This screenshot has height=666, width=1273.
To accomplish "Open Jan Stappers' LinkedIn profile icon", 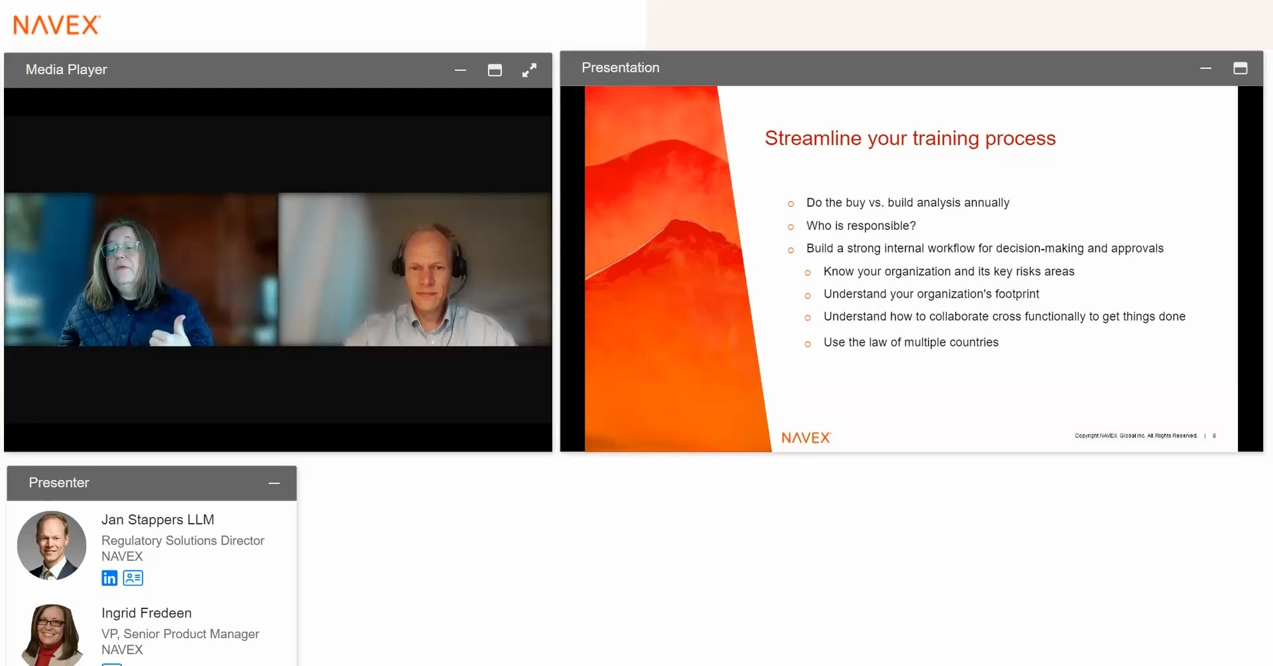I will click(109, 578).
